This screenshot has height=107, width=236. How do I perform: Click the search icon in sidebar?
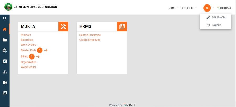click(5, 19)
